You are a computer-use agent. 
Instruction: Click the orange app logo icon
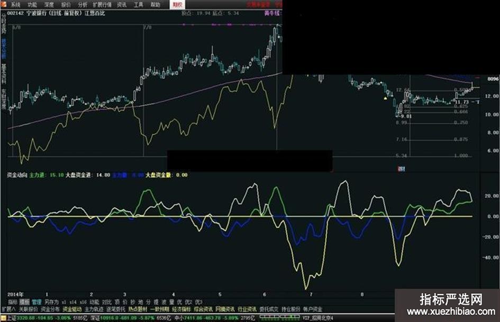4,4
